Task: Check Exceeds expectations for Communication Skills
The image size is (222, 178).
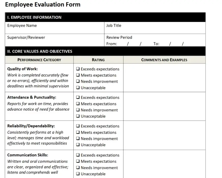Action: click(78, 155)
